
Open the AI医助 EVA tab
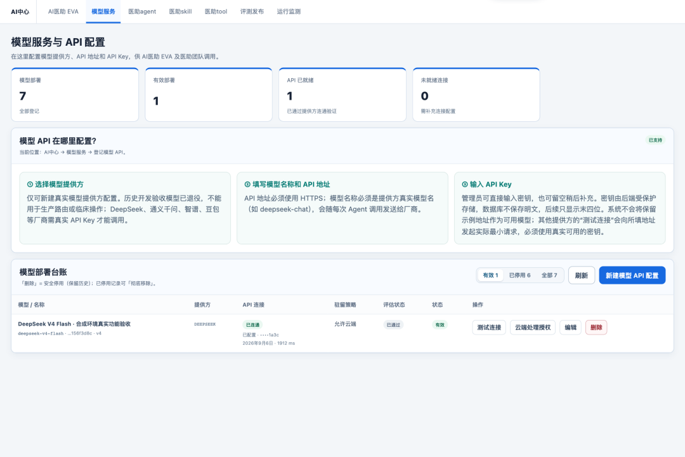[63, 12]
